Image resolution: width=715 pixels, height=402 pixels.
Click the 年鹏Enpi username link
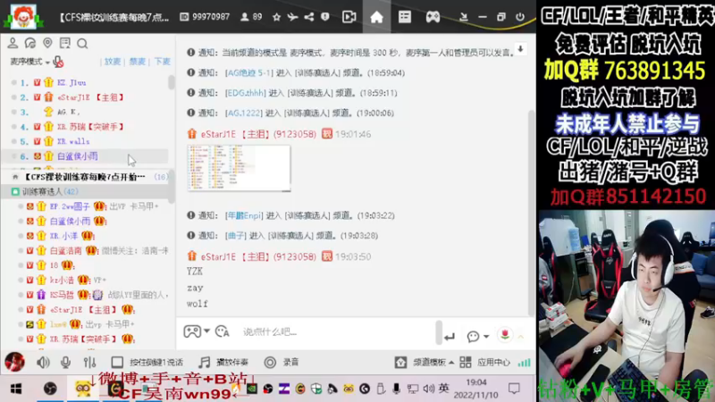pyautogui.click(x=244, y=215)
